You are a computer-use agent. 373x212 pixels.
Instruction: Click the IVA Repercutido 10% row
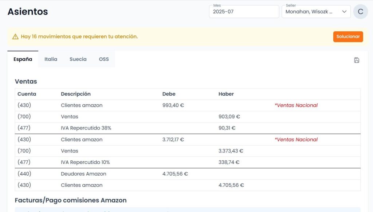(x=188, y=162)
